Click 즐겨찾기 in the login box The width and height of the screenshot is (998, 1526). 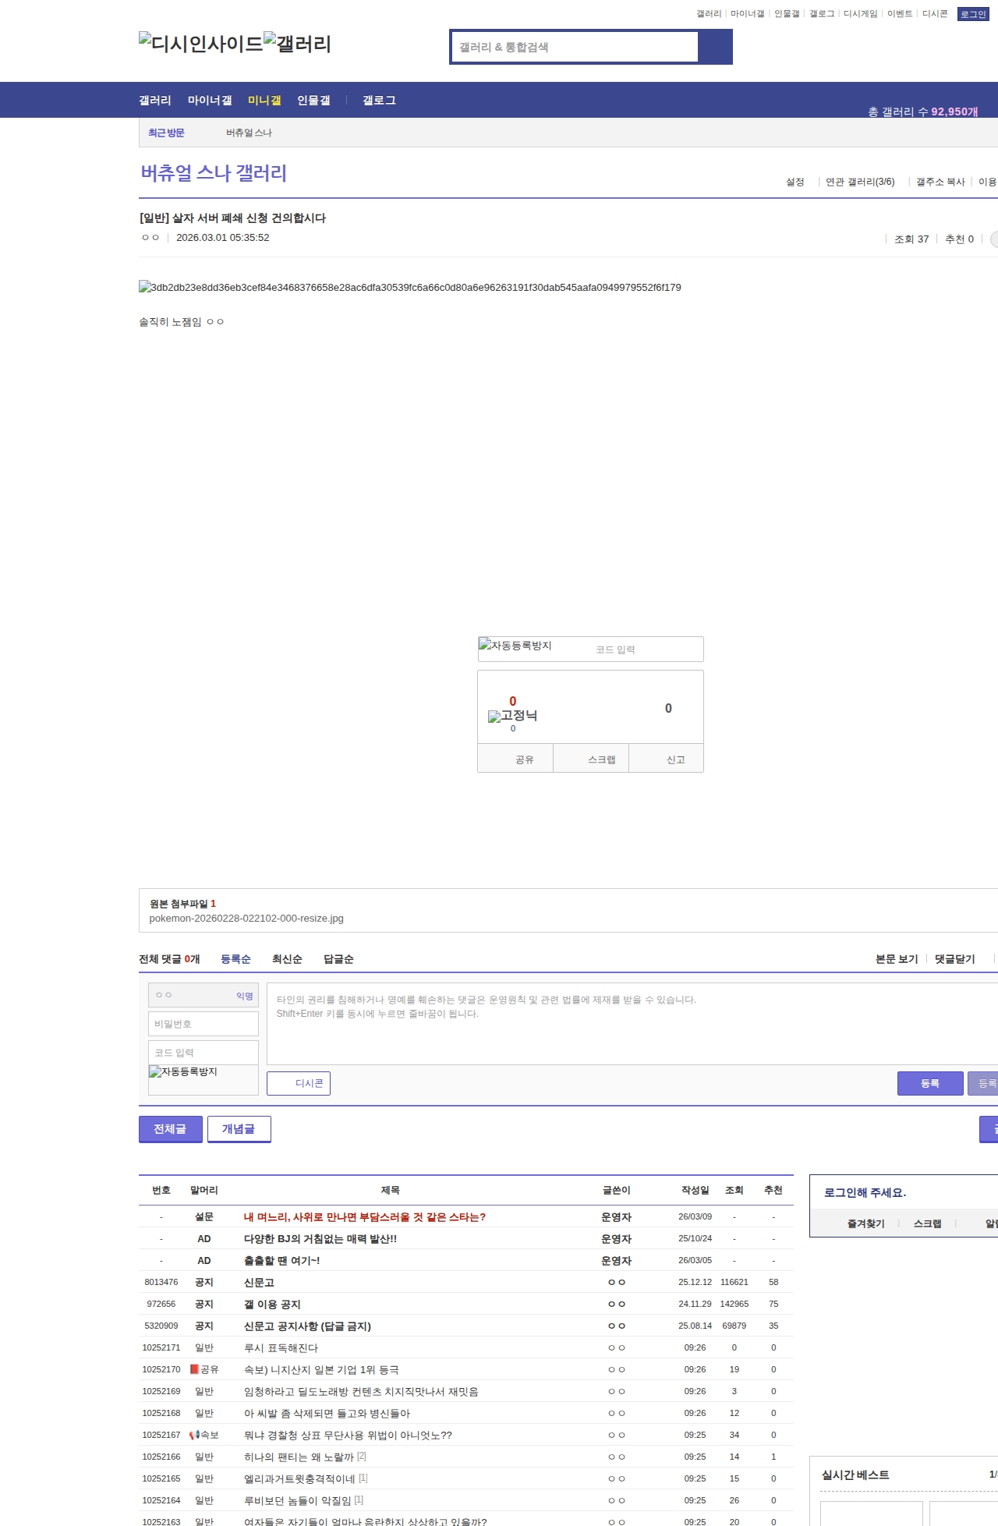[x=865, y=1223]
